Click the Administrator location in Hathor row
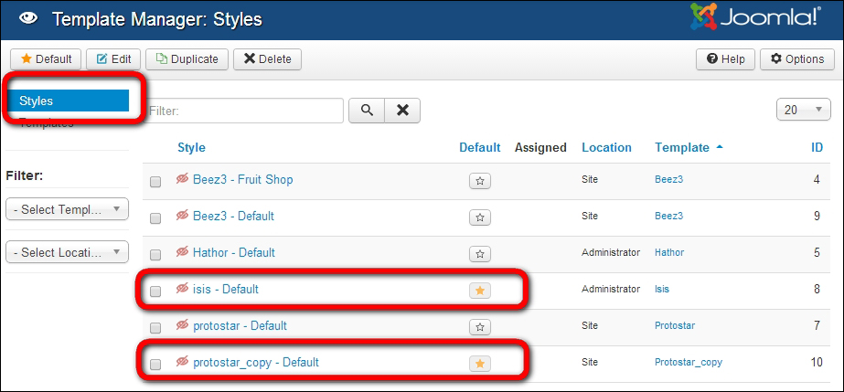Image resolution: width=844 pixels, height=392 pixels. click(611, 252)
